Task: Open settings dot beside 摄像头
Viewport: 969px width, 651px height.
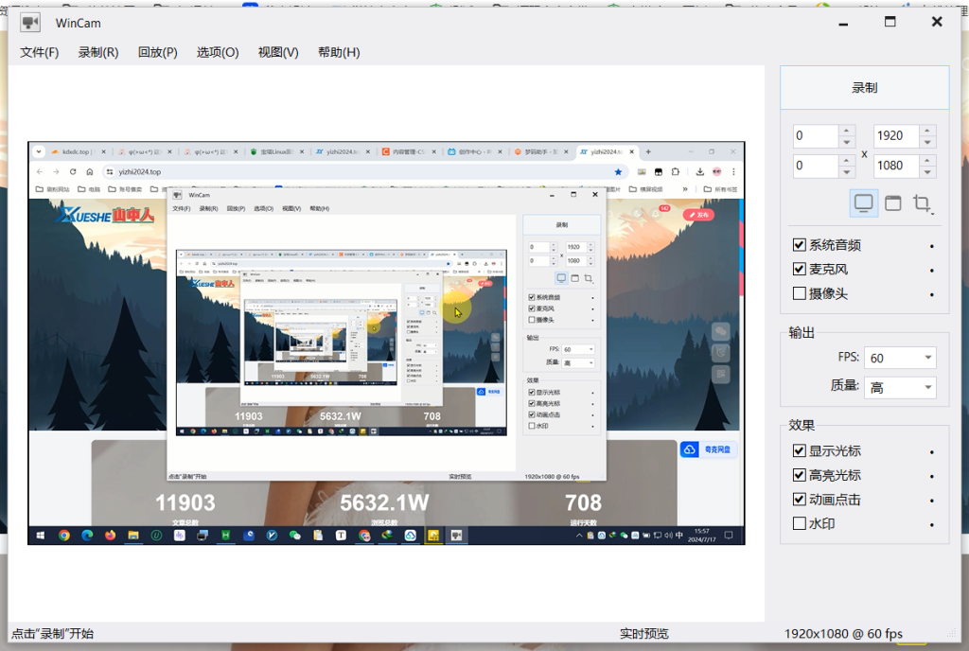Action: click(932, 294)
